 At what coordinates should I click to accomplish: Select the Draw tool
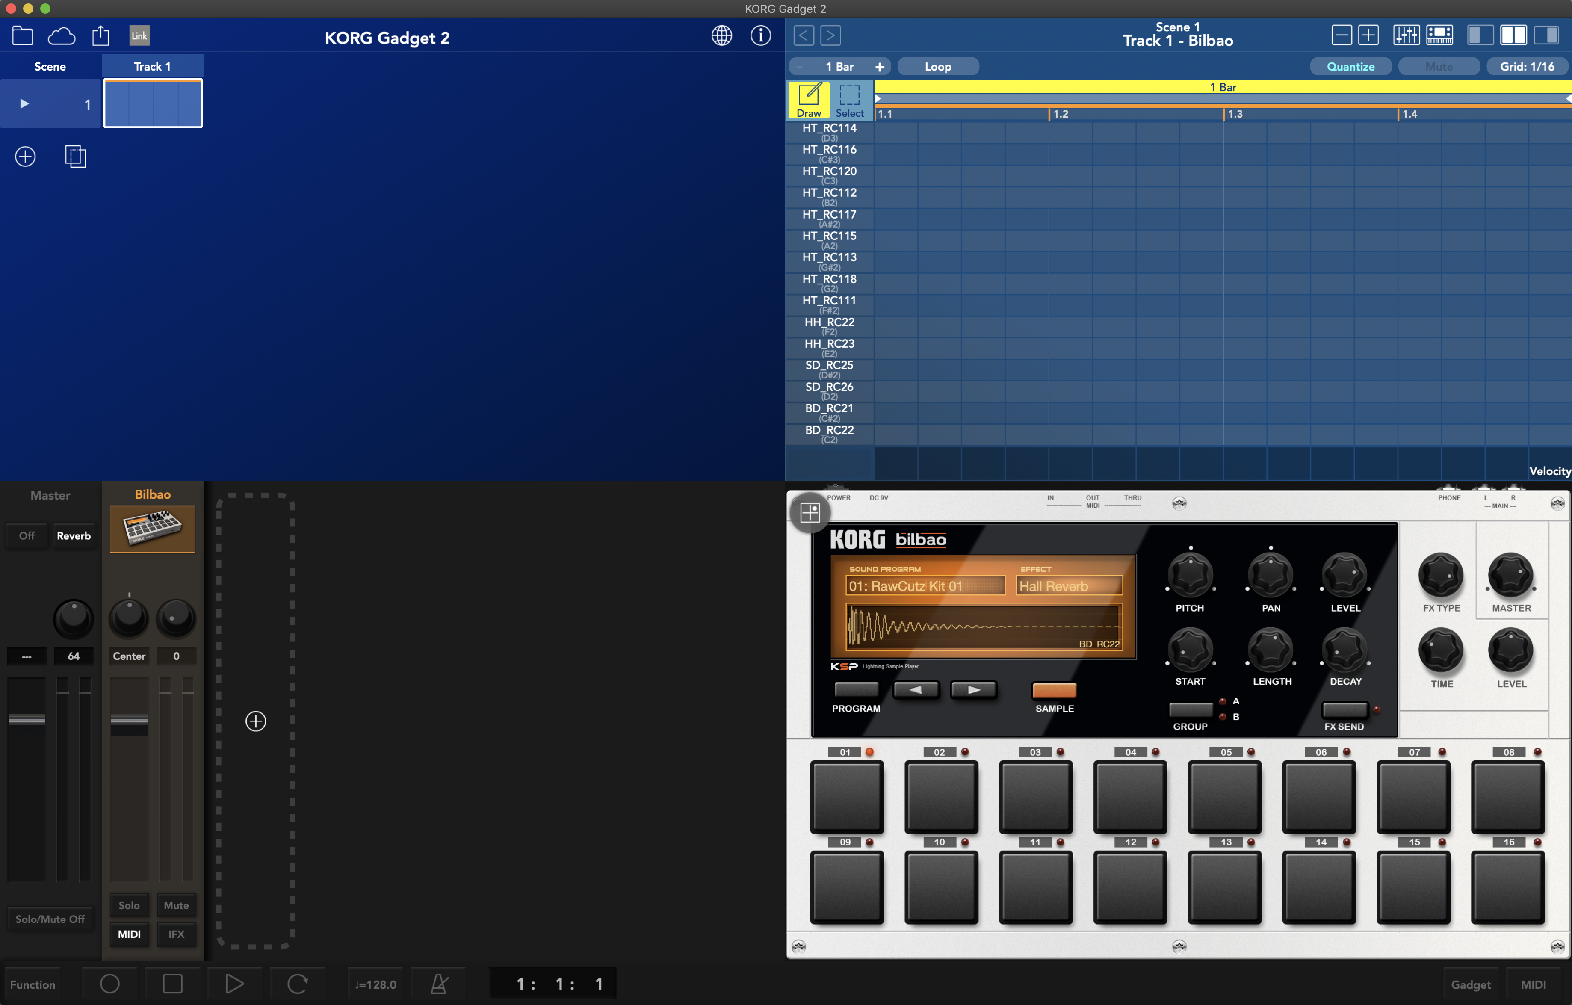click(x=809, y=100)
